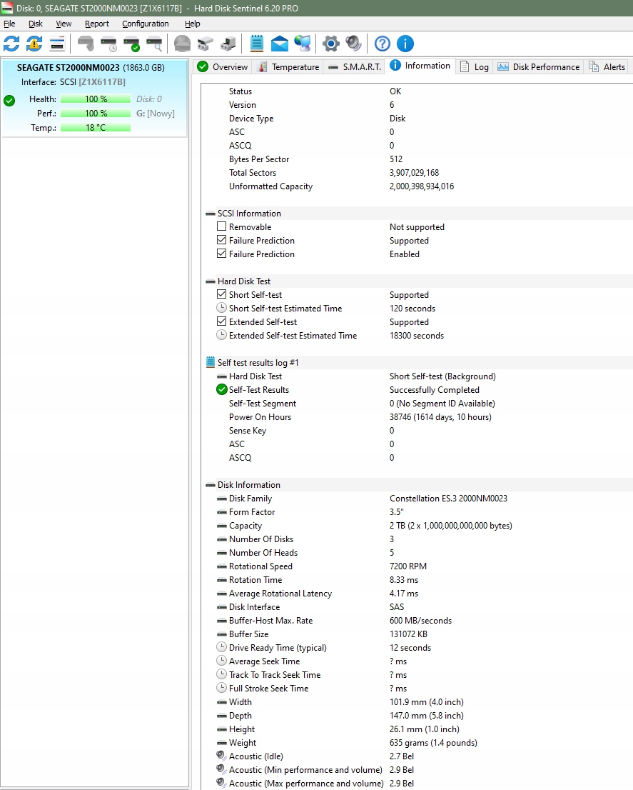633x790 pixels.
Task: Click the Health 100 % bar
Action: pos(96,99)
